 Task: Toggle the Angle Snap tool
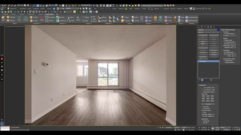[x=69, y=6]
